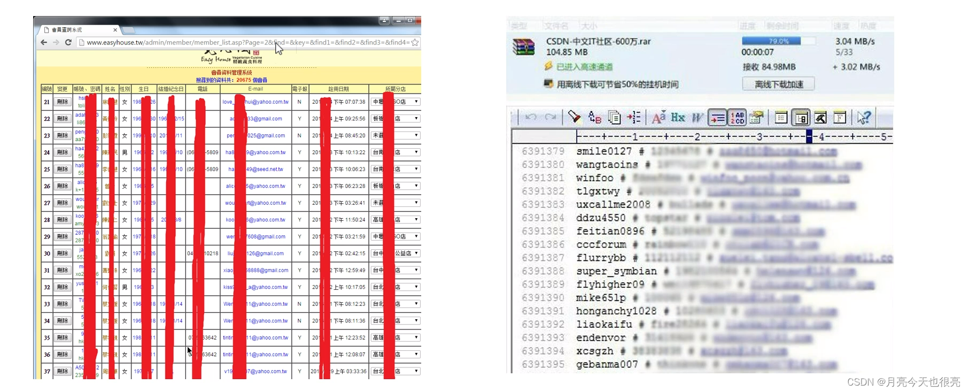Click the E-mail column header

click(x=255, y=89)
